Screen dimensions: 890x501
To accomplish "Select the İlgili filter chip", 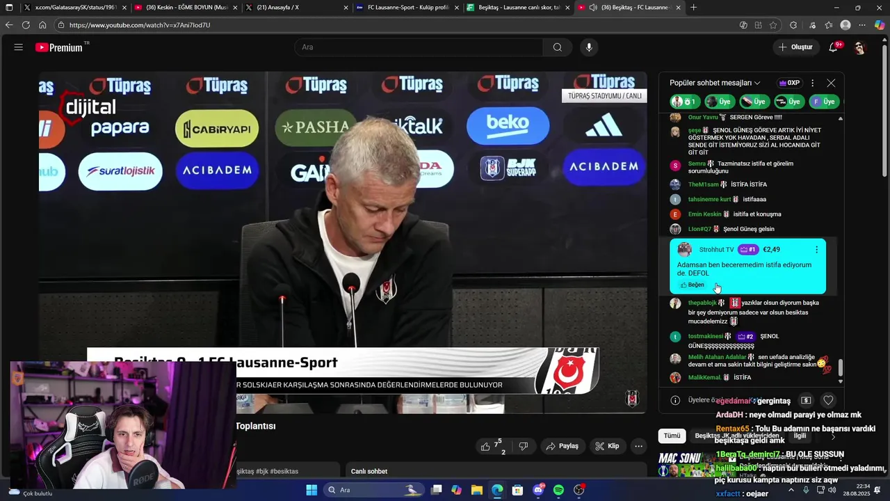I will tap(800, 436).
